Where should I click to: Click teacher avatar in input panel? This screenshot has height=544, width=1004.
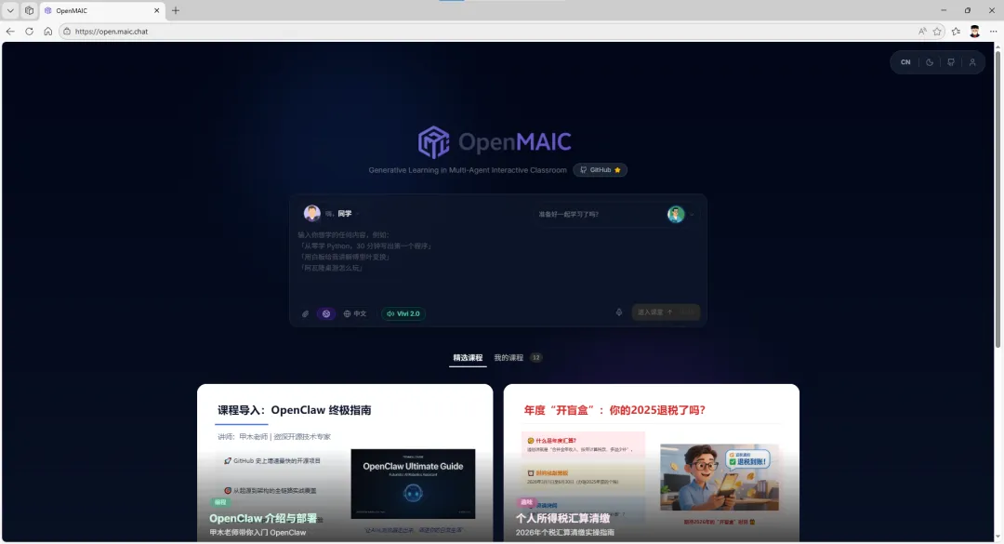tap(676, 214)
